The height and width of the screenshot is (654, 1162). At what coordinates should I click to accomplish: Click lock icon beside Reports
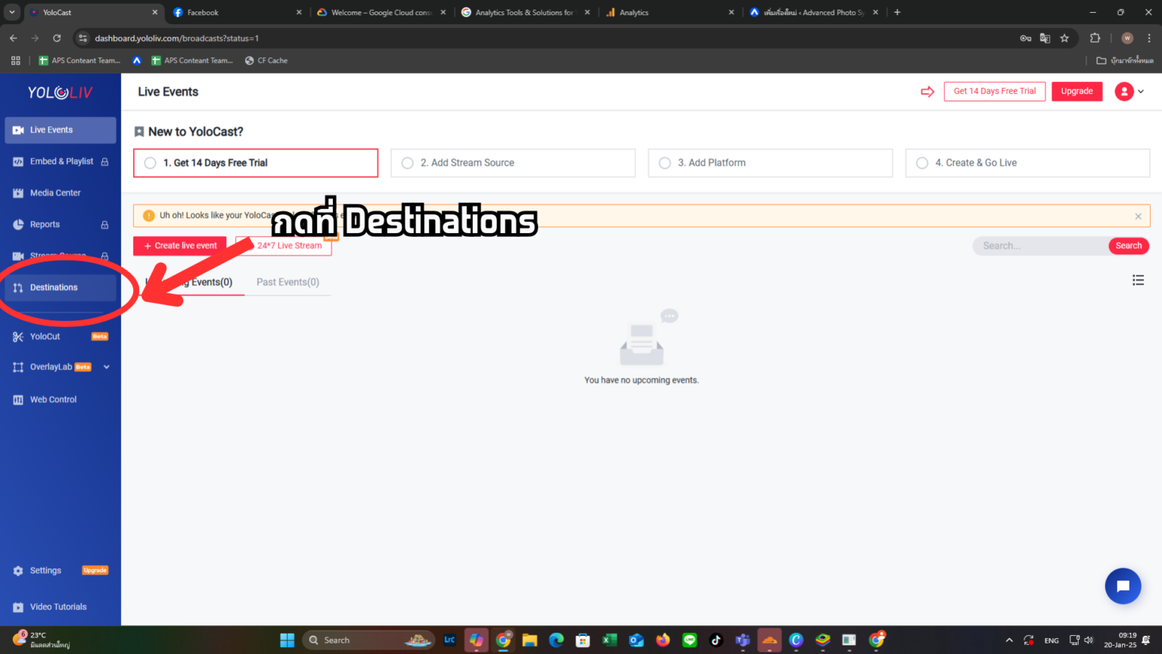(x=104, y=225)
